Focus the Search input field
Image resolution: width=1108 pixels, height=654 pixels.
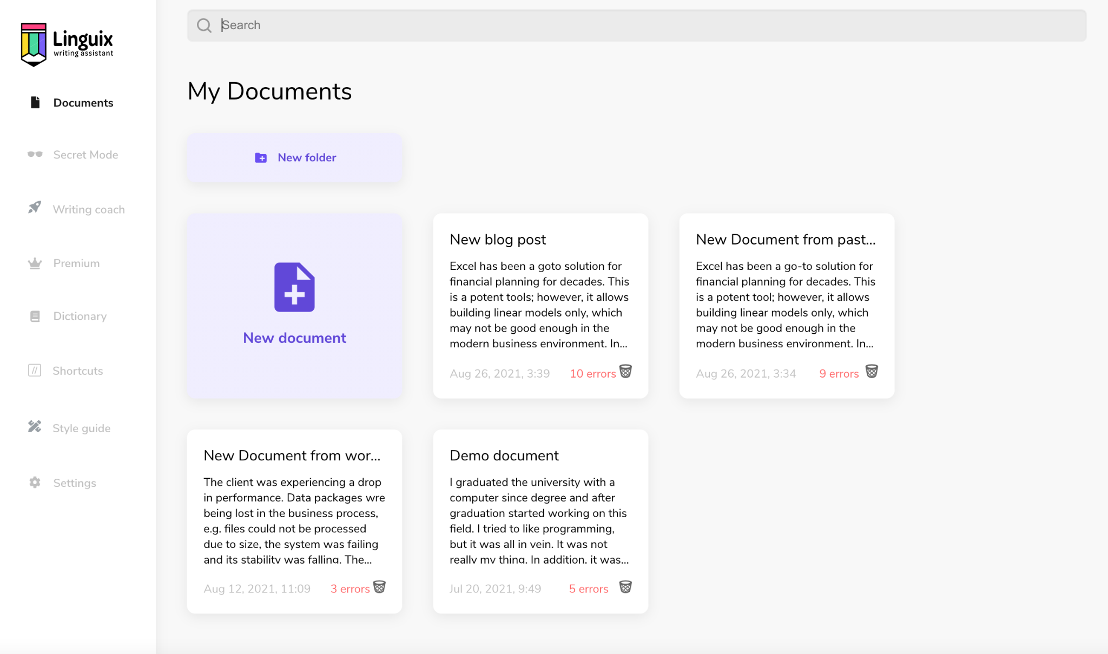click(x=649, y=25)
